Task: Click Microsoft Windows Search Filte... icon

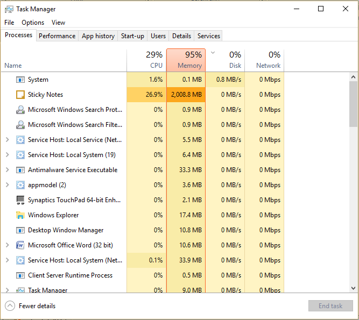Action: pos(20,125)
